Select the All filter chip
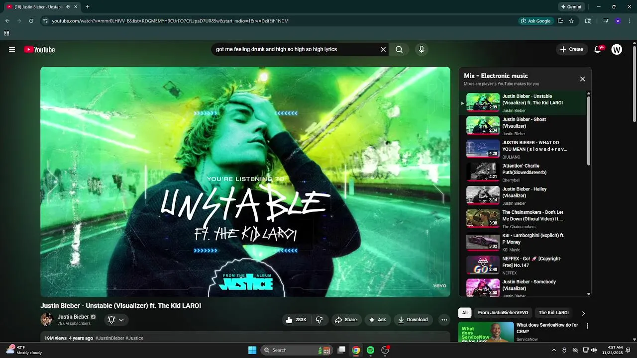 [464, 313]
